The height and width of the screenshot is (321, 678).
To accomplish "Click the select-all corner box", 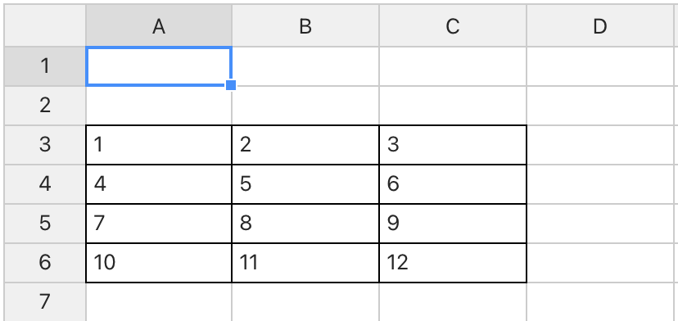I will tap(45, 25).
